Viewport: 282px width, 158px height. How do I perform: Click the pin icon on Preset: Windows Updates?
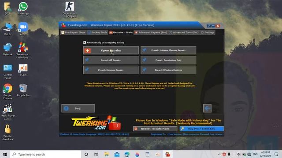tap(145, 70)
